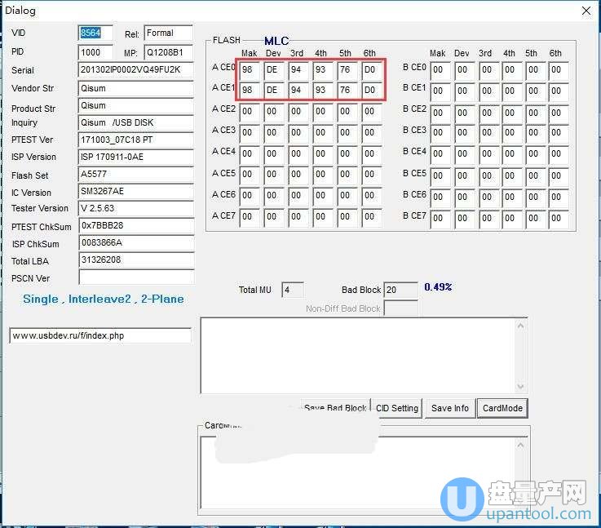Viewport: 601px width, 528px height.
Task: Click the Rel field showing Formal
Action: pos(168,33)
